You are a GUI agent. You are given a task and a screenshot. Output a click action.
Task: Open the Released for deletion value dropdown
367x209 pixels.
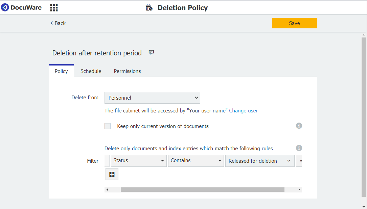[x=259, y=161]
